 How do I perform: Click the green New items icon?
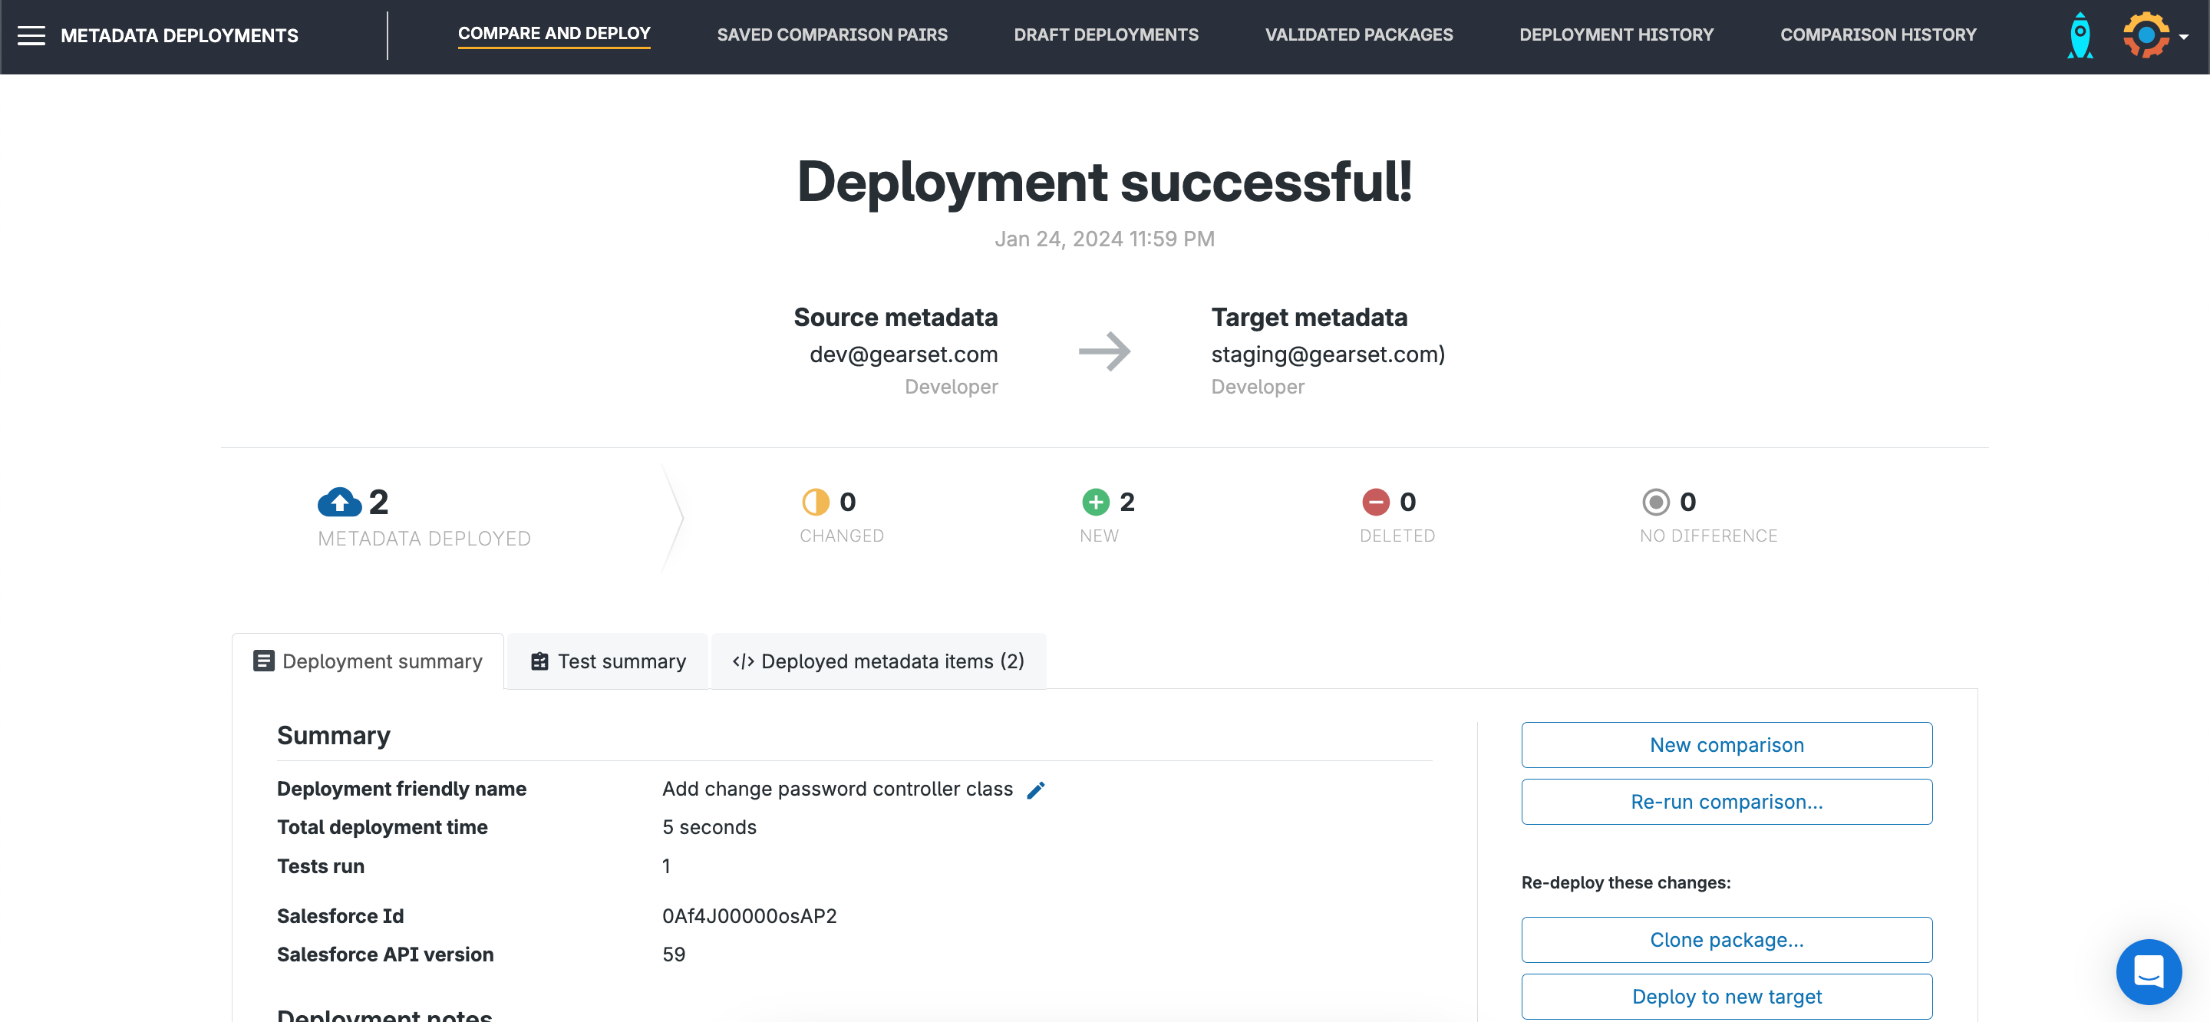(1096, 502)
